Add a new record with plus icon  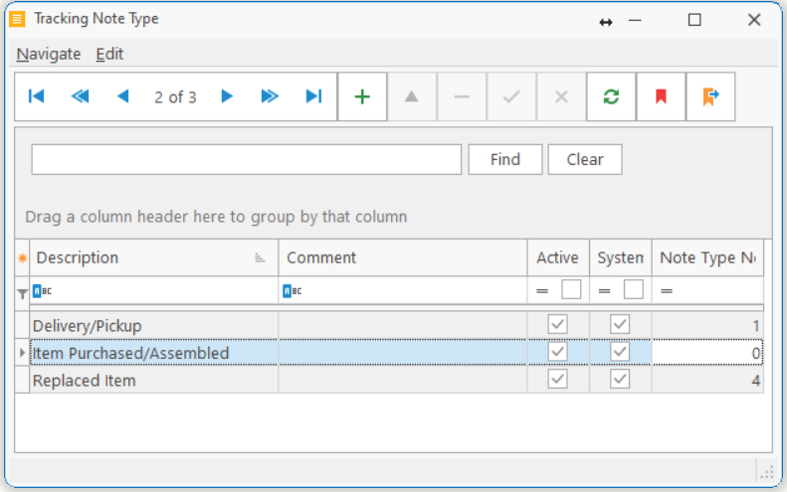pos(363,96)
